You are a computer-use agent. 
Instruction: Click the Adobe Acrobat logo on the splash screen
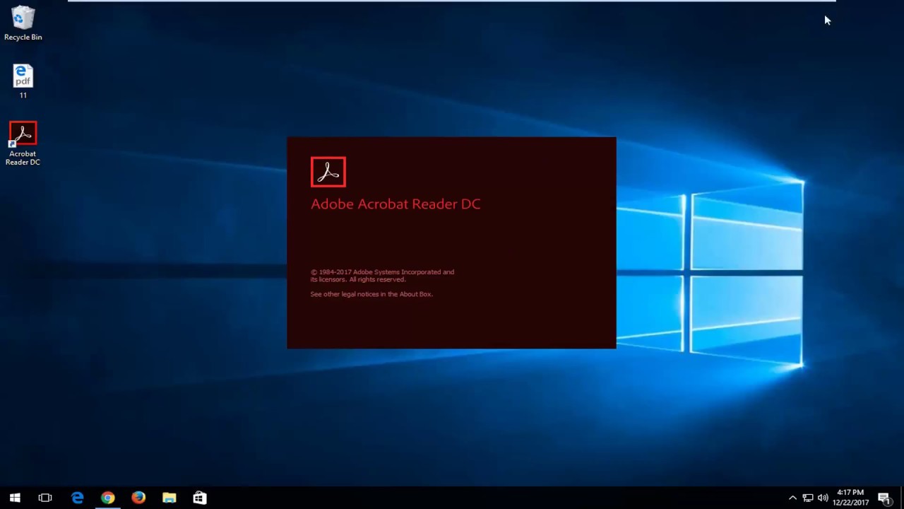click(328, 172)
